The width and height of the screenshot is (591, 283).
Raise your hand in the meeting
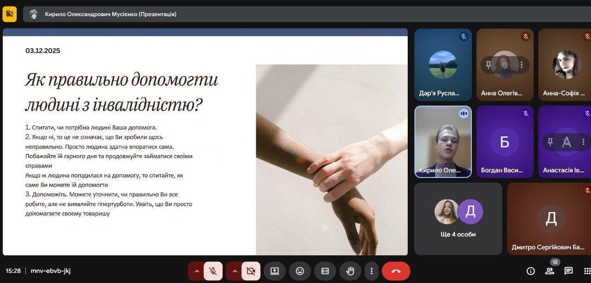tap(350, 271)
